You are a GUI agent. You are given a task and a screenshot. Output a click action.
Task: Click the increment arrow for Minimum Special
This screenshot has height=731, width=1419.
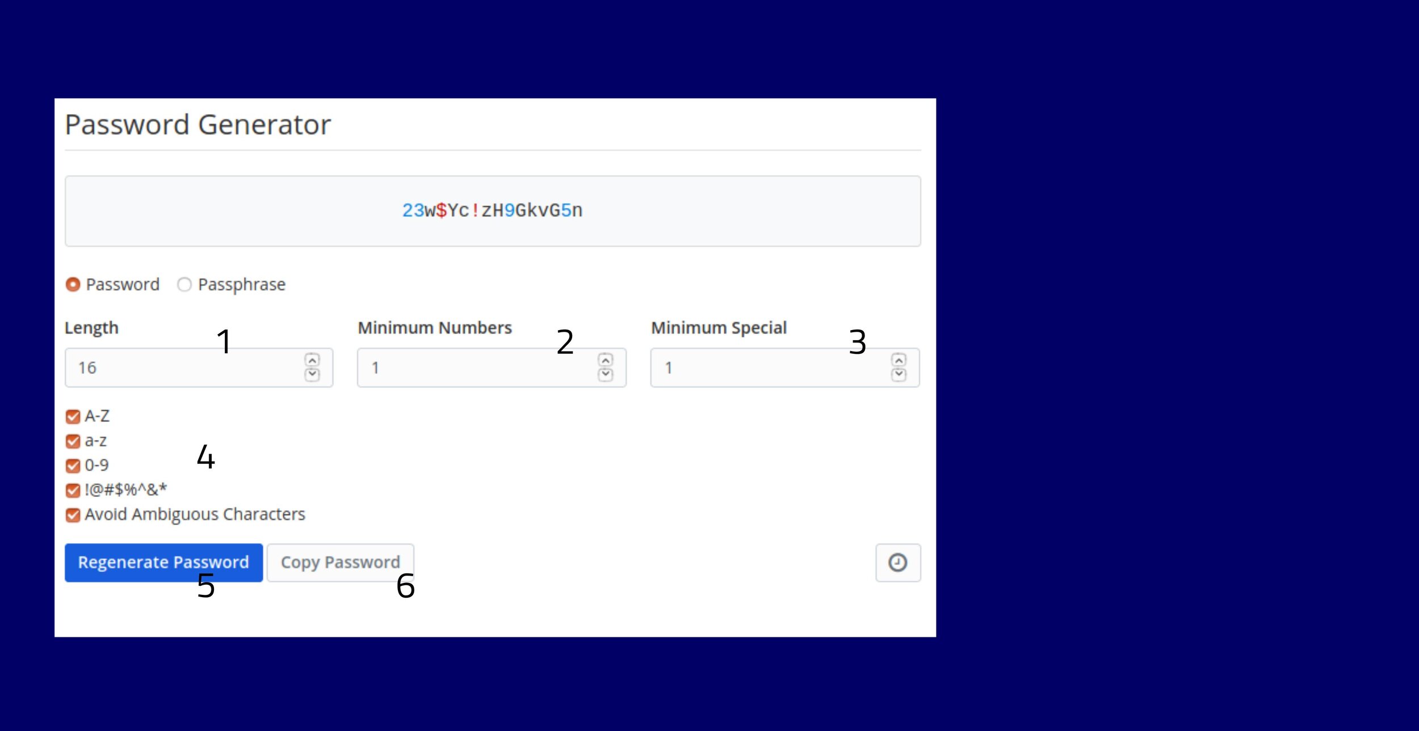coord(899,362)
